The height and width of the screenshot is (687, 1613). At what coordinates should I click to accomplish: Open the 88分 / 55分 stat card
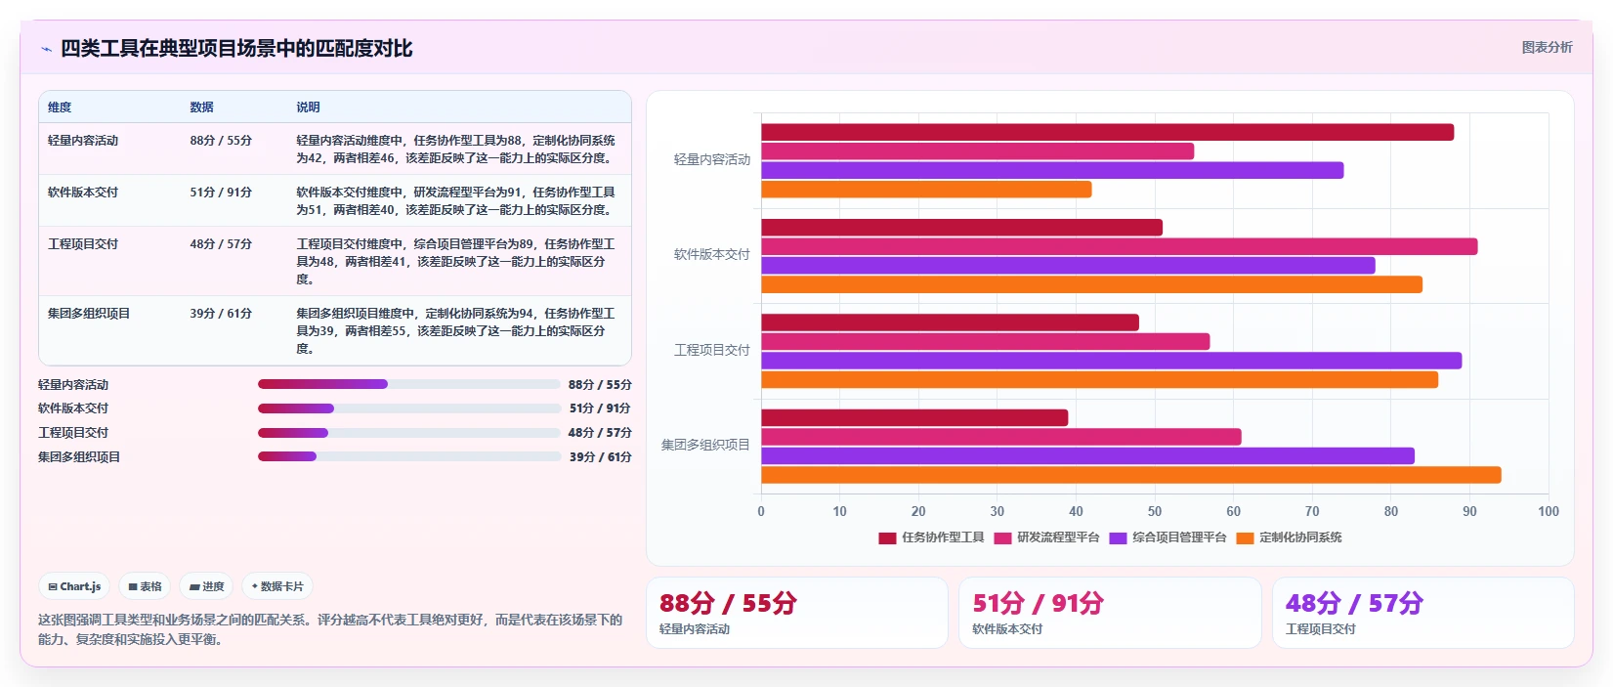tap(797, 613)
